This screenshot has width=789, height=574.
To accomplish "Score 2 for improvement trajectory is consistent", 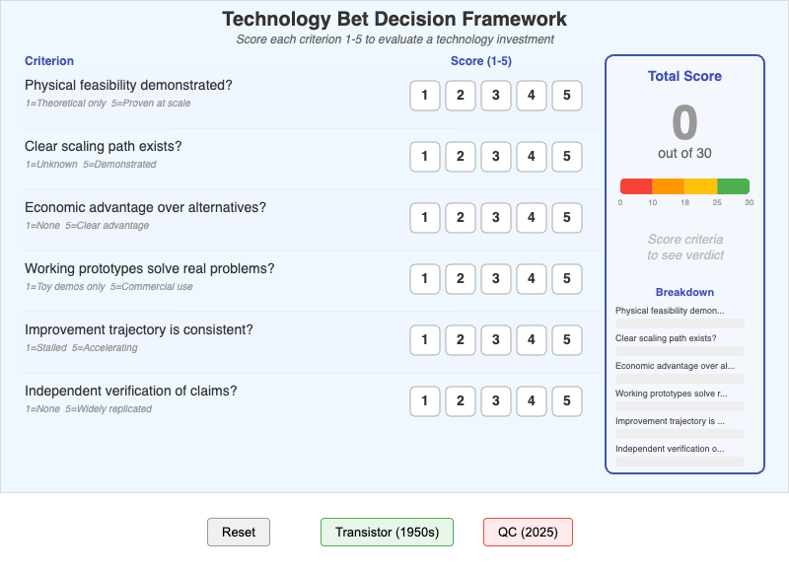I will pos(461,340).
